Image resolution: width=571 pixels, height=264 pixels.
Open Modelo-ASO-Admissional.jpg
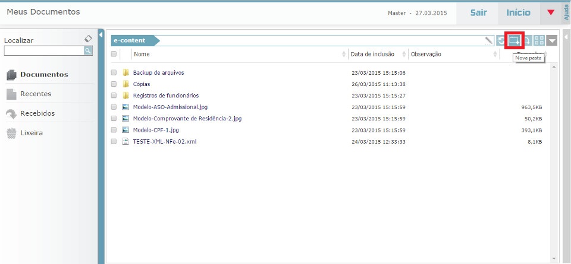click(171, 107)
